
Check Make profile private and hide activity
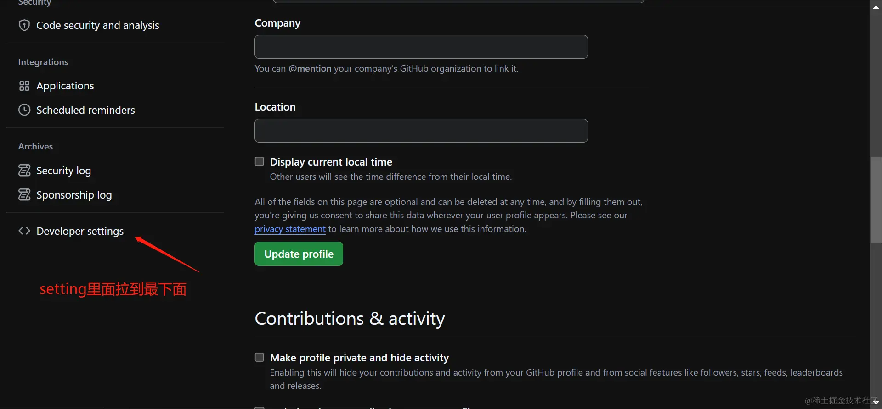pyautogui.click(x=260, y=357)
